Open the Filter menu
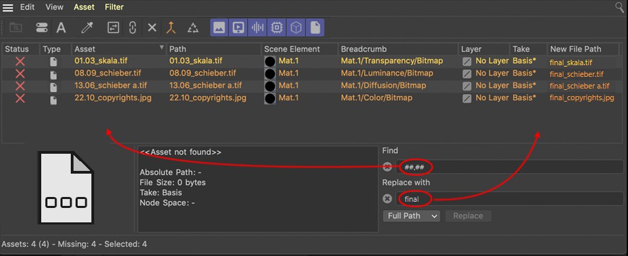Screen dimensions: 628x256 114,7
